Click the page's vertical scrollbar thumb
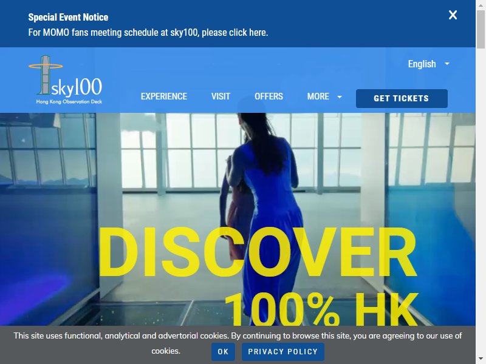 (481, 29)
